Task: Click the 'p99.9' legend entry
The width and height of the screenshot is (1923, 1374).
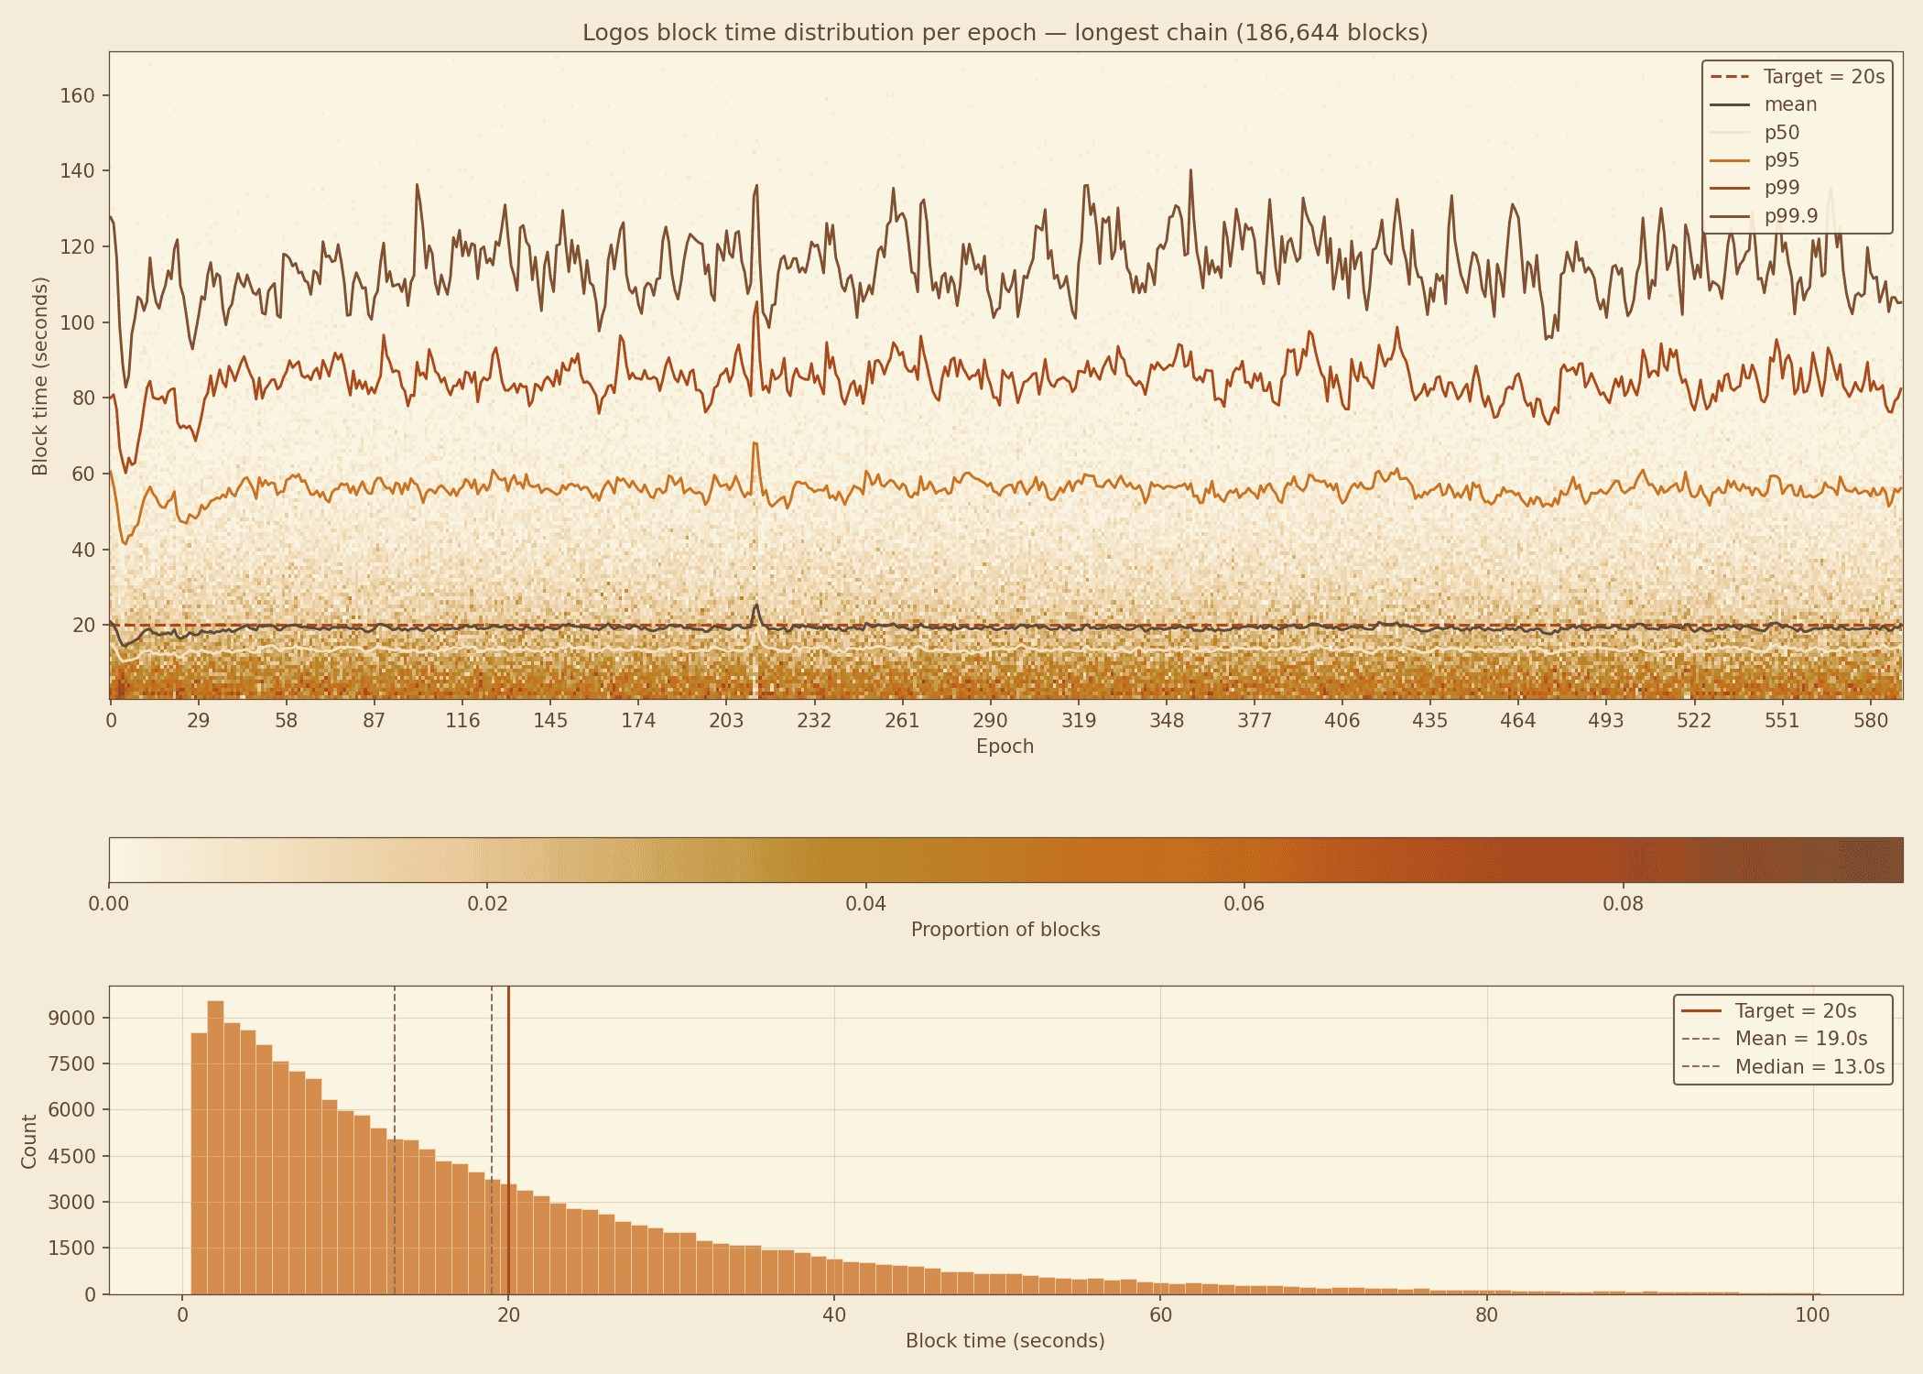Action: (1790, 216)
